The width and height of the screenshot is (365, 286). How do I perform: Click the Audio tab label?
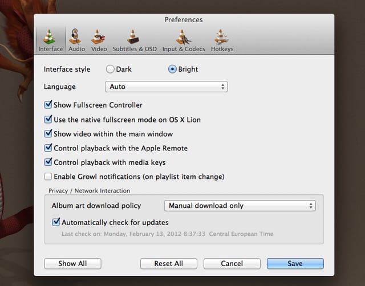(x=76, y=49)
